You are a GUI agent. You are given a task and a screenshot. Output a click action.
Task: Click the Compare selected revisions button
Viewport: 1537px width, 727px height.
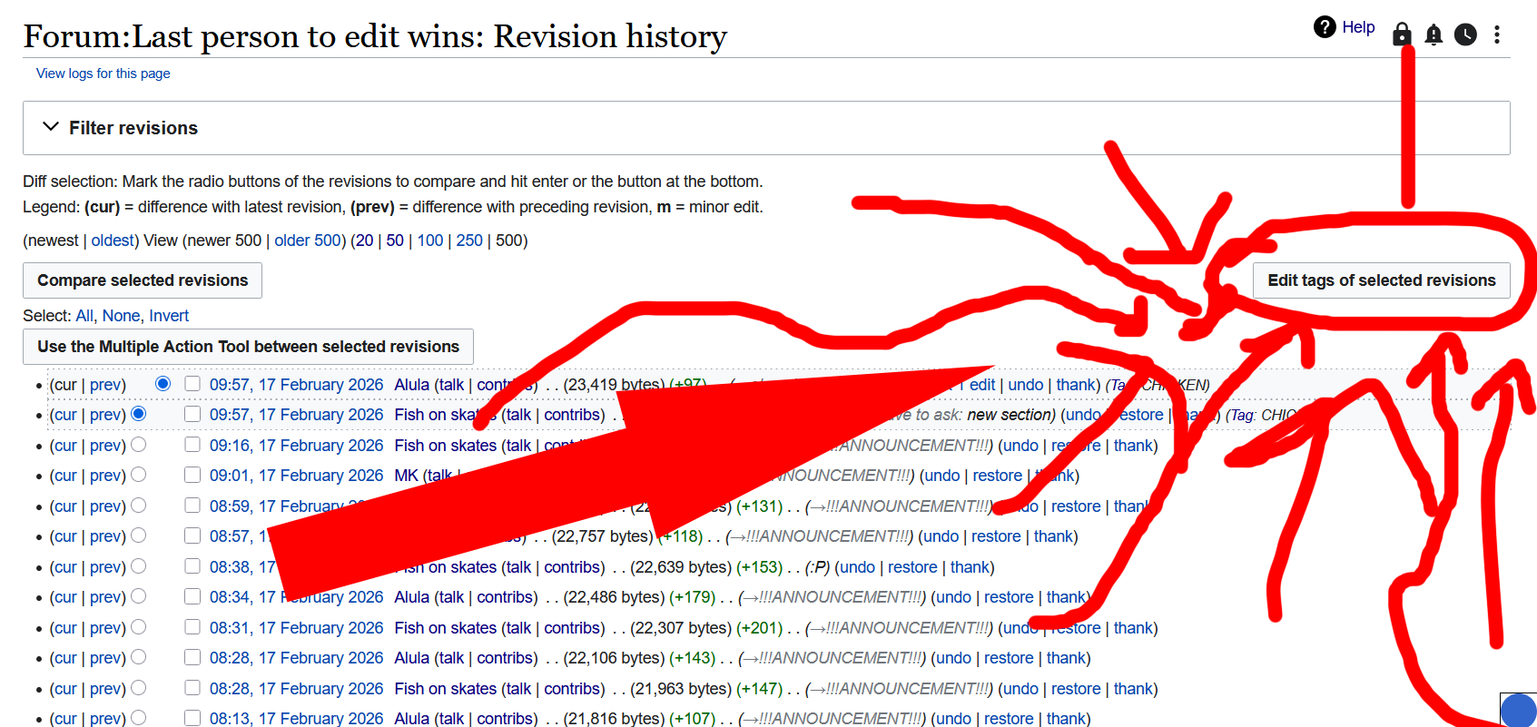coord(143,280)
